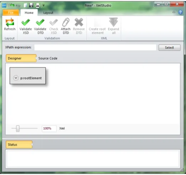Open the File menu tab
This screenshot has width=186, height=175.
click(x=11, y=12)
